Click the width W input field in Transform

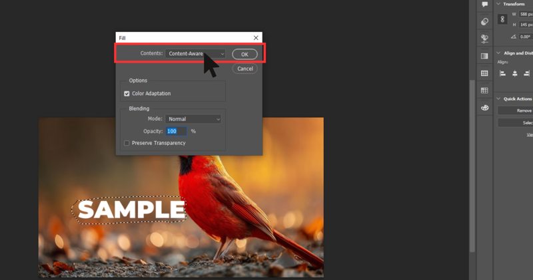point(525,15)
